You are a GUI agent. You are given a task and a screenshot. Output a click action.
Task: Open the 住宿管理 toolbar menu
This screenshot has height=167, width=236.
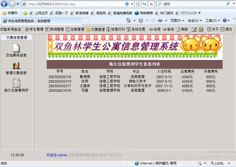[75, 29]
